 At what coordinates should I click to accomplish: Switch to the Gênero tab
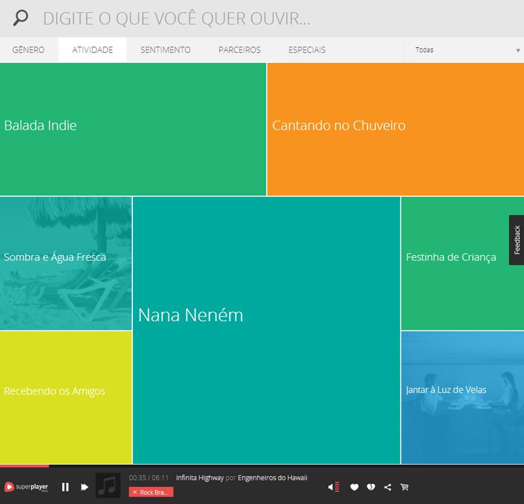point(28,50)
